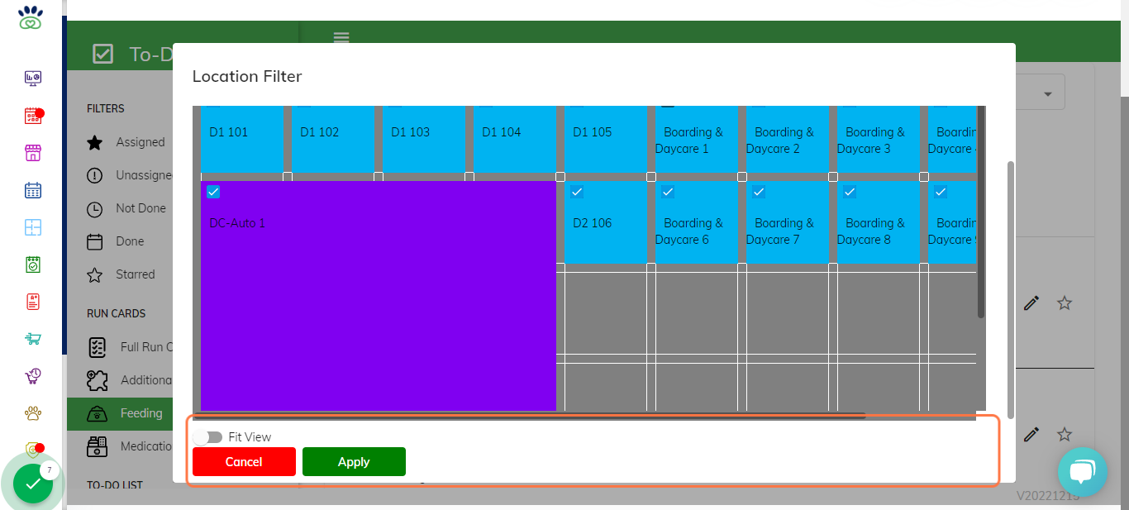Screen dimensions: 1129x510
Task: Apply the location filter
Action: pyautogui.click(x=354, y=461)
